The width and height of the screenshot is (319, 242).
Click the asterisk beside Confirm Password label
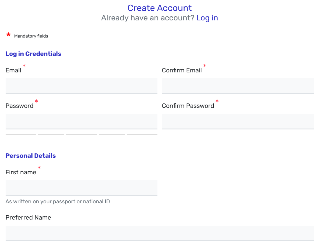pos(217,101)
